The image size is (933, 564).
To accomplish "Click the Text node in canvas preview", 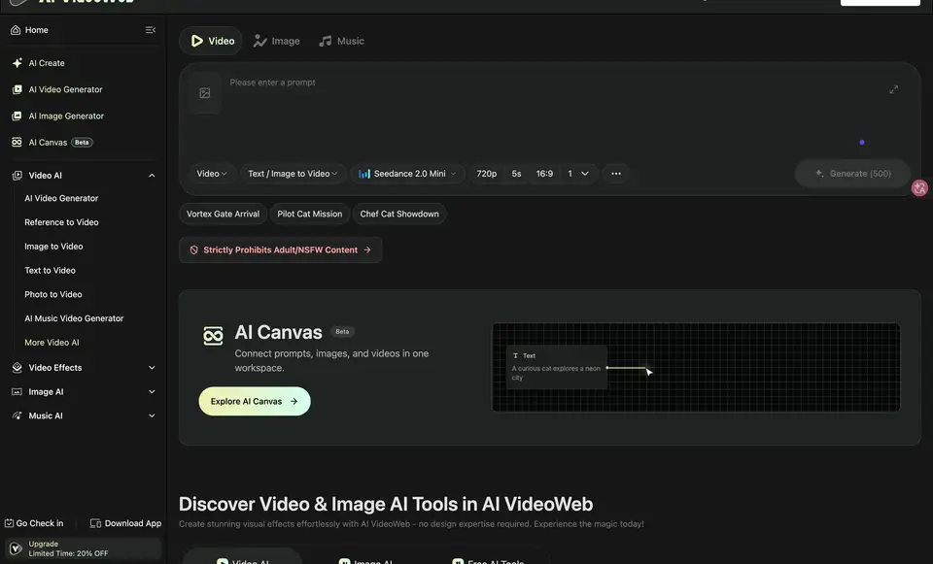I will tap(556, 367).
